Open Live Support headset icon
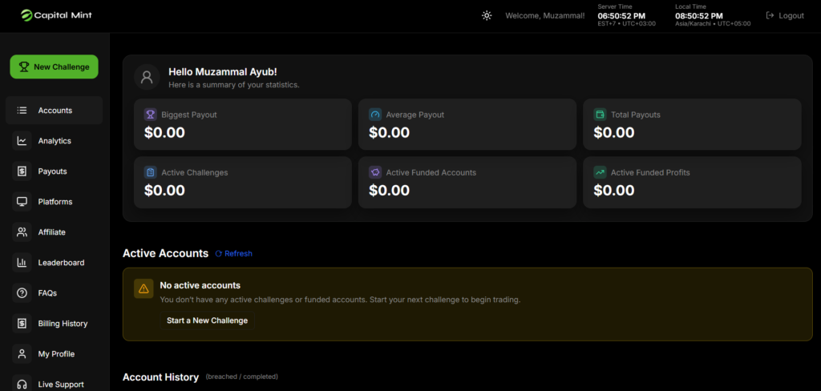The width and height of the screenshot is (821, 391). (22, 384)
